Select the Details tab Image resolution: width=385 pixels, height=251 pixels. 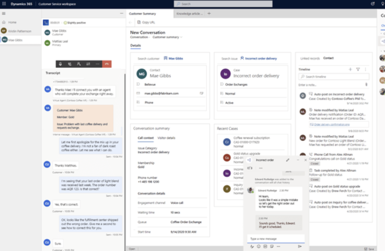point(136,45)
